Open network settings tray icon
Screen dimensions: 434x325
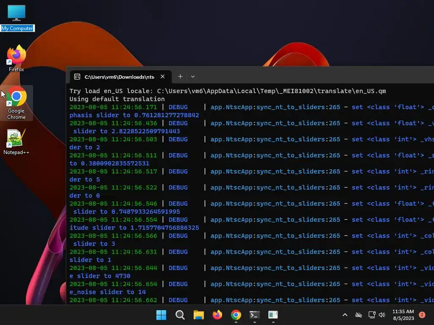click(x=372, y=315)
